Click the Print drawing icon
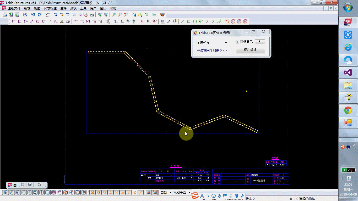 (x=25, y=15)
